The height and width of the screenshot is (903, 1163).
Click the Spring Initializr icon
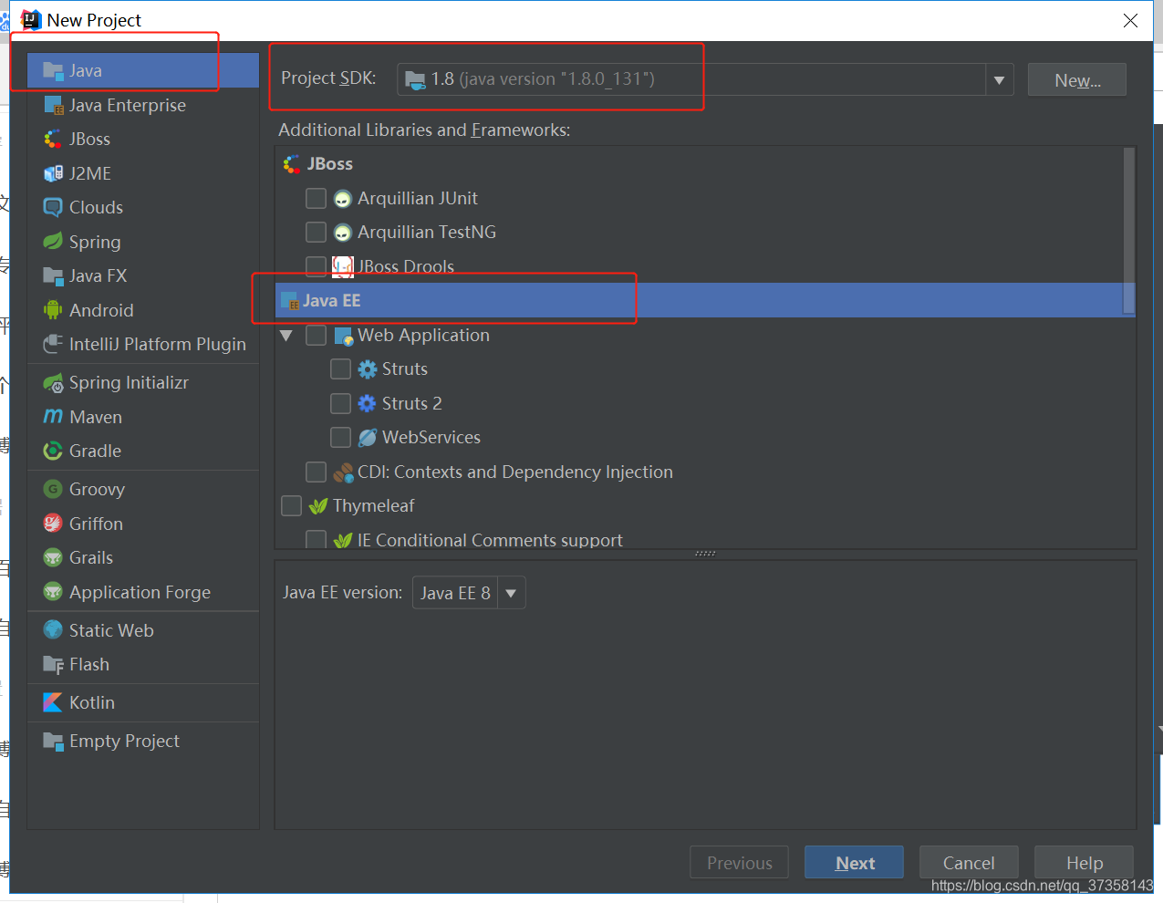[x=53, y=383]
